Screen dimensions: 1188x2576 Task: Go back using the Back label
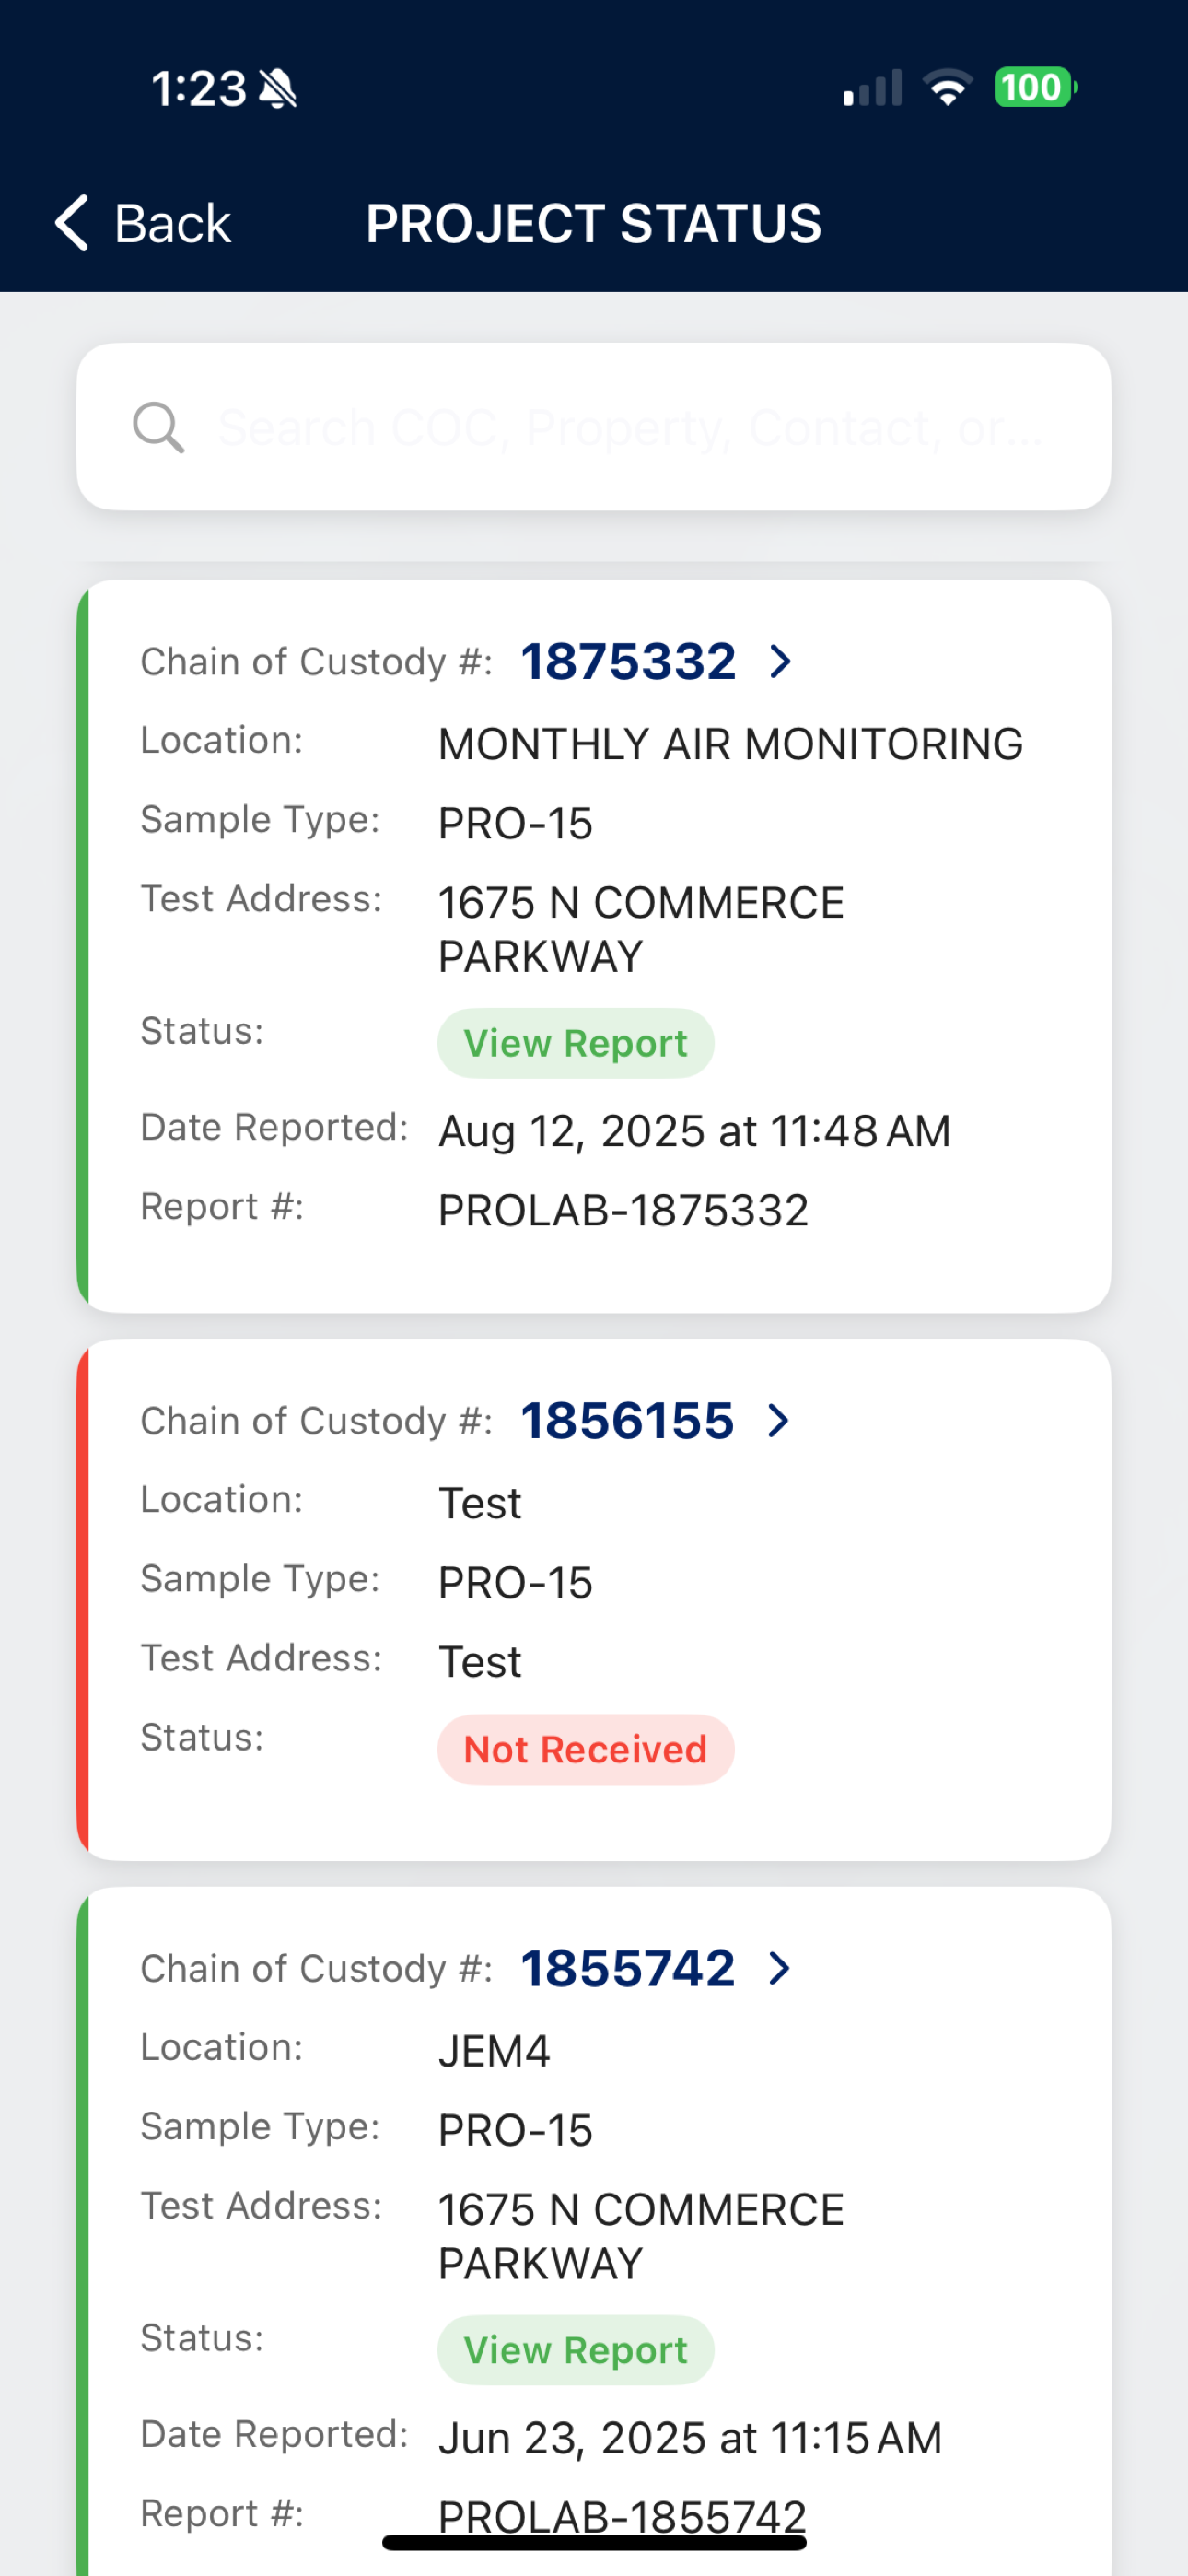172,223
